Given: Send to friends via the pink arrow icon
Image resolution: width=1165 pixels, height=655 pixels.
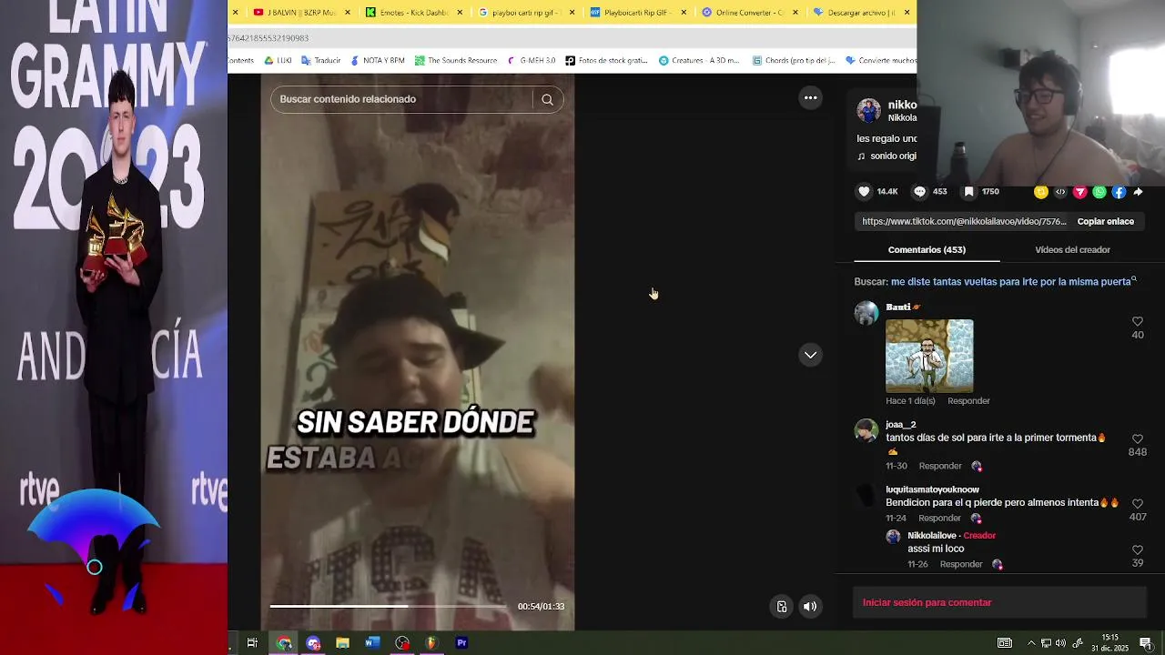Looking at the screenshot, I should tap(1080, 192).
